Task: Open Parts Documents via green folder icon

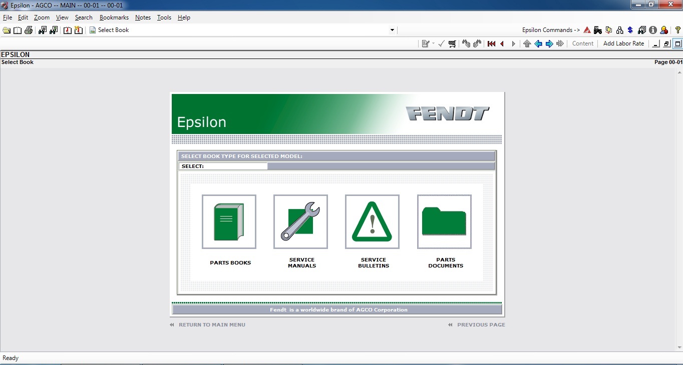Action: (444, 221)
